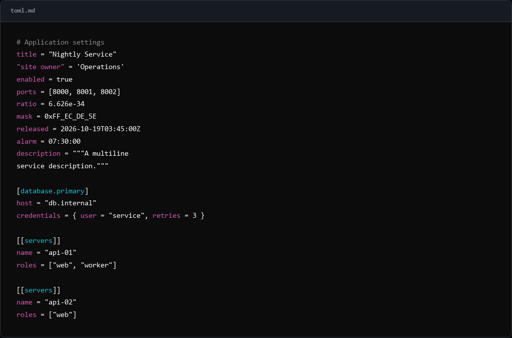
Task: Click the 'user' inline table key
Action: 88,215
